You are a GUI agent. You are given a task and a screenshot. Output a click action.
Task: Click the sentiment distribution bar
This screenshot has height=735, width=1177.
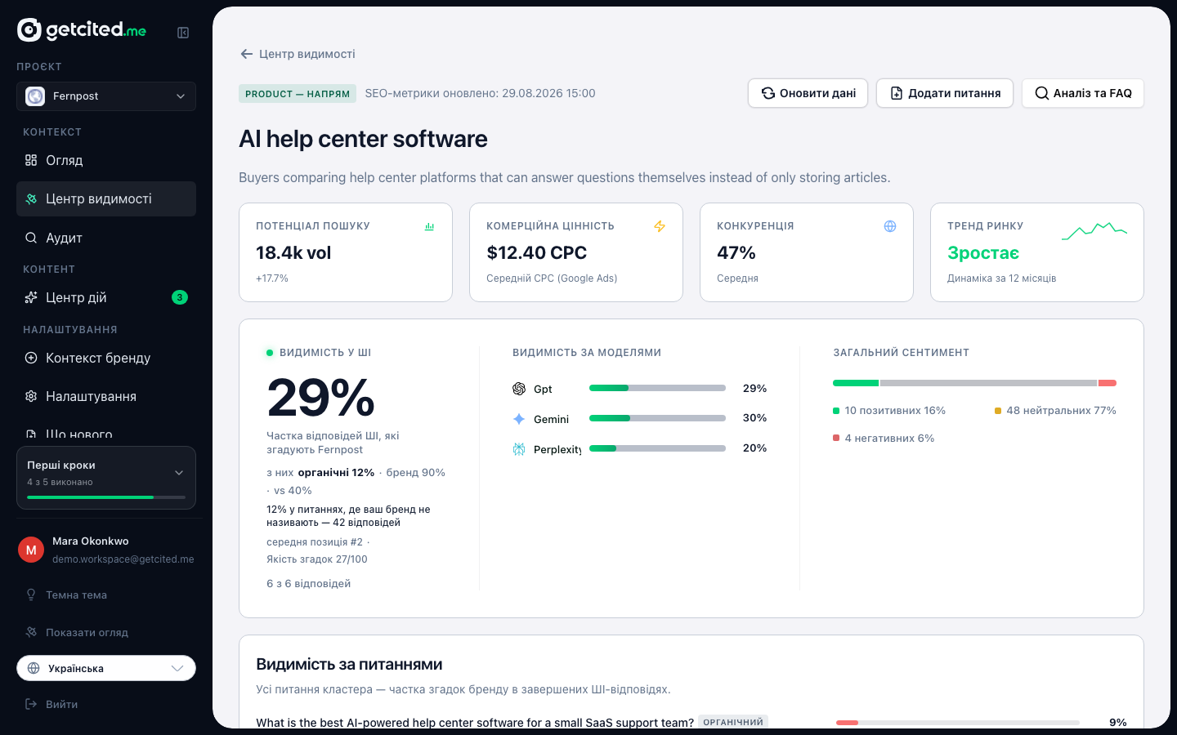974,383
